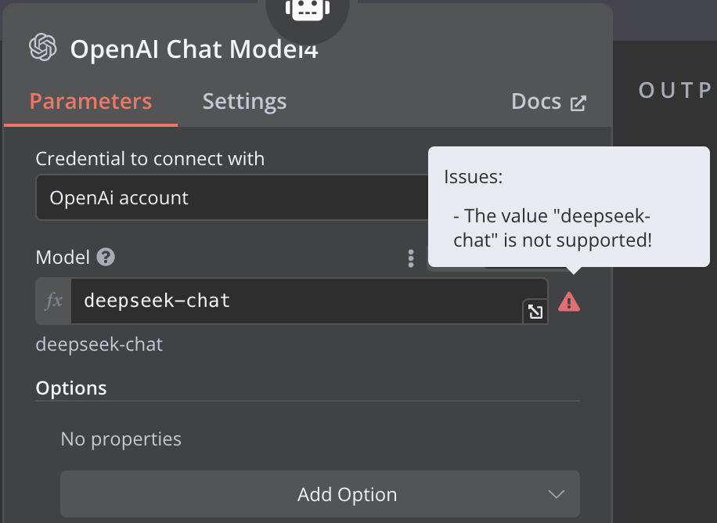
Task: Switch to the Parameters tab
Action: pos(91,102)
